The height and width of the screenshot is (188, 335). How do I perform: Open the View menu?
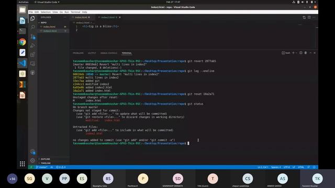[x=55, y=12]
